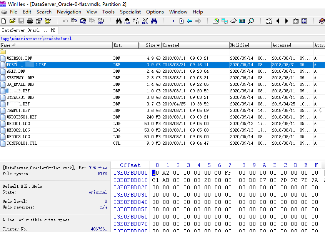Click the Replace HEX values icon
Viewport: 325px width, 232px height.
145,21
